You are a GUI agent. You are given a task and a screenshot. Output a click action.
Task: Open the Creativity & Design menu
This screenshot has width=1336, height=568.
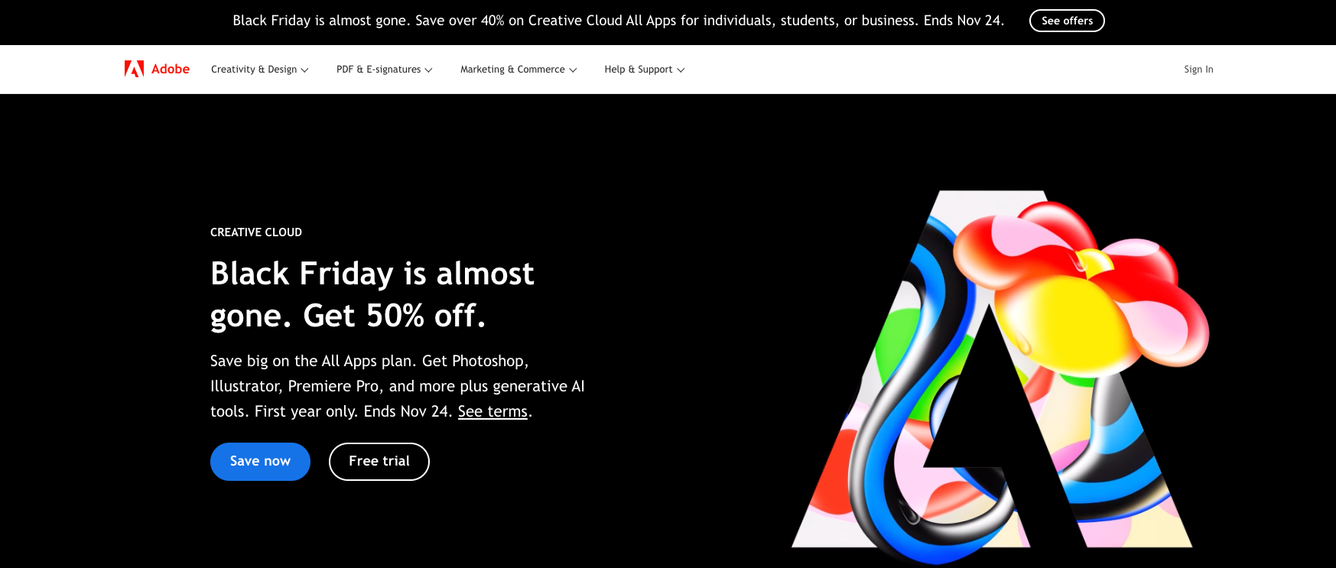pyautogui.click(x=260, y=69)
